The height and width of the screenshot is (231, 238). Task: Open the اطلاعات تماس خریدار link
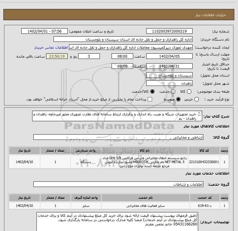51,47
